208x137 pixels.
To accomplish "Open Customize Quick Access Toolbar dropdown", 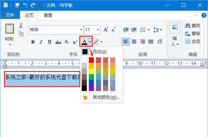I will click(x=39, y=6).
